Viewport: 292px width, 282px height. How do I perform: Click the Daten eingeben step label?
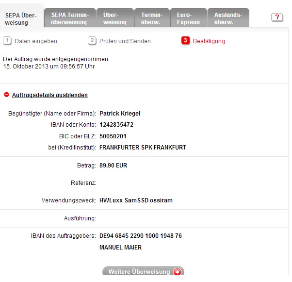(35, 41)
